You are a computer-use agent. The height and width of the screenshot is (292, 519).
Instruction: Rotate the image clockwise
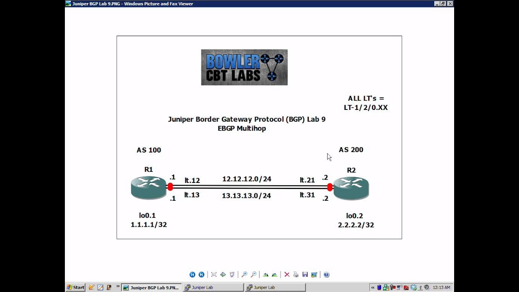click(266, 275)
